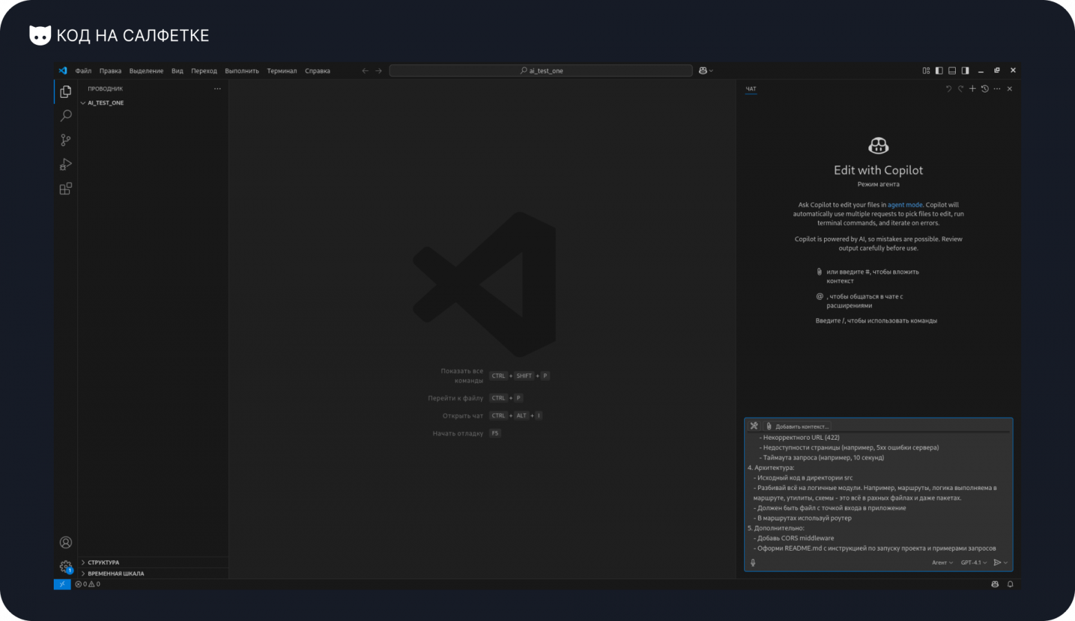This screenshot has width=1075, height=621.
Task: Click the agent mode link
Action: tap(905, 205)
